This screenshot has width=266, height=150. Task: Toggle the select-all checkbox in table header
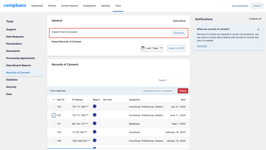pos(54,100)
